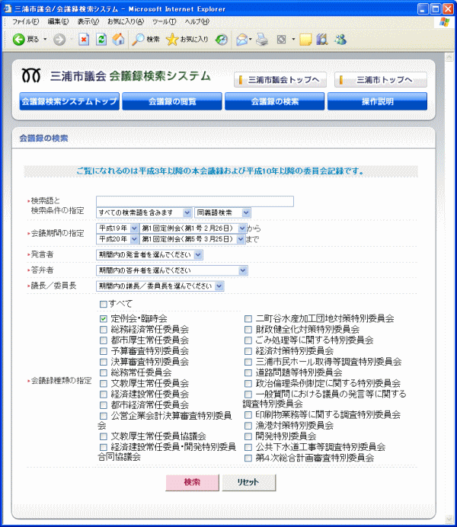Check 道路問題等特別委員会 checkbox
The height and width of the screenshot is (527, 457).
tap(248, 372)
